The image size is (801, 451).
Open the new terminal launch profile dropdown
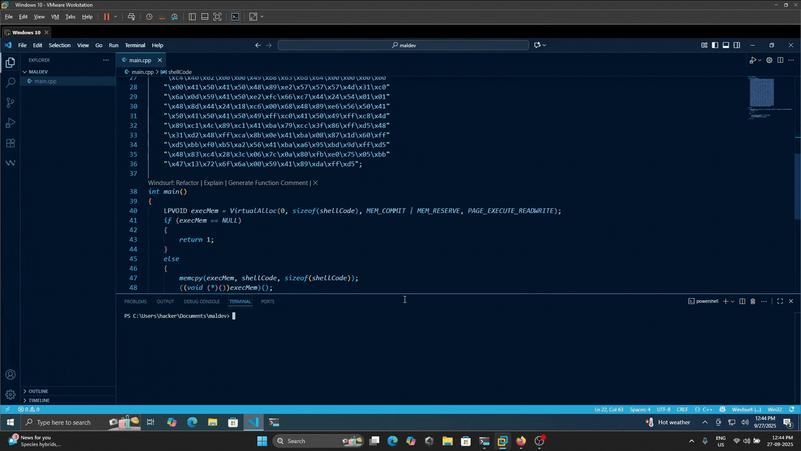click(733, 302)
